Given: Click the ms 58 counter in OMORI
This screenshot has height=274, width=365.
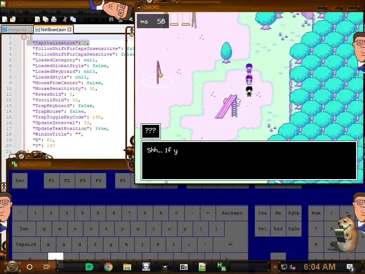Looking at the screenshot, I should tap(153, 21).
